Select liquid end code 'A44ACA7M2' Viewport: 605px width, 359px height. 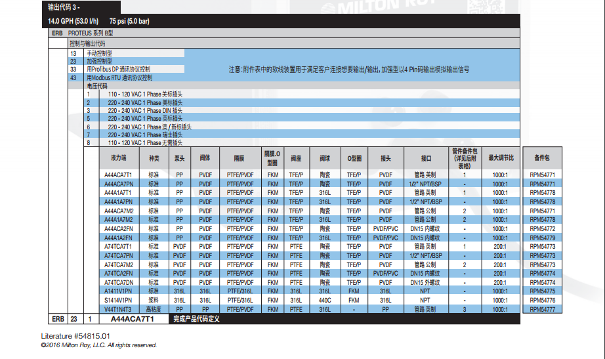point(119,211)
